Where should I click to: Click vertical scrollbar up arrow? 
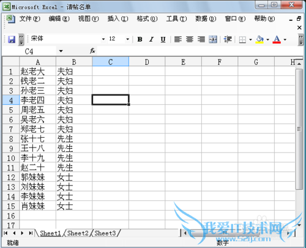coord(299,64)
